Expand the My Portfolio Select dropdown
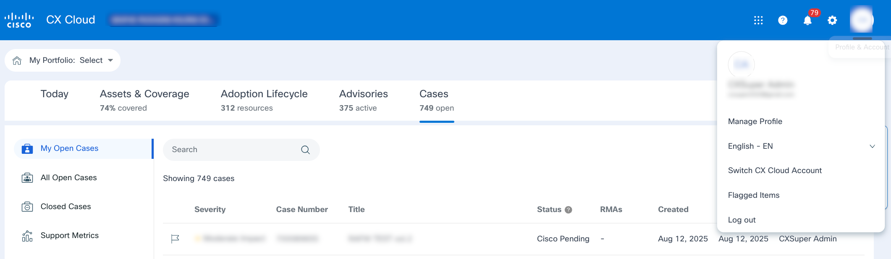The height and width of the screenshot is (259, 891). 110,60
